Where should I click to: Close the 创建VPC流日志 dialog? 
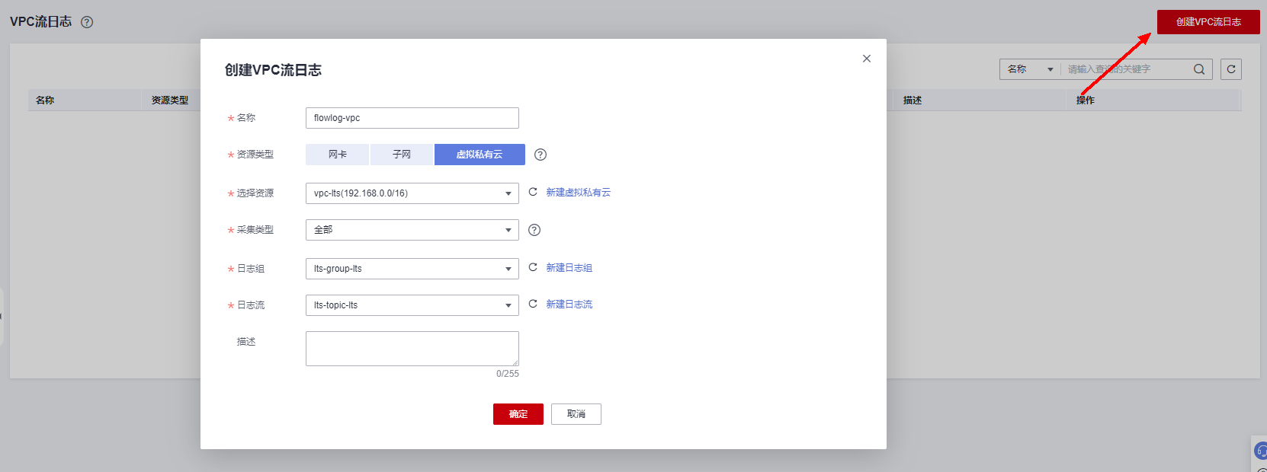tap(866, 59)
